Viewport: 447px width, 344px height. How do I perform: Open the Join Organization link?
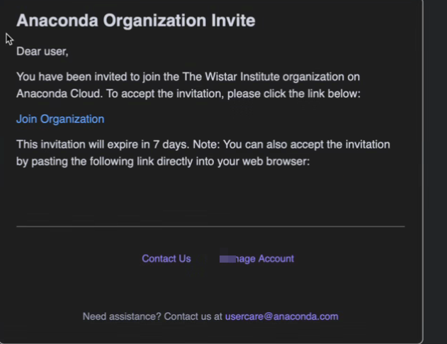coord(60,119)
